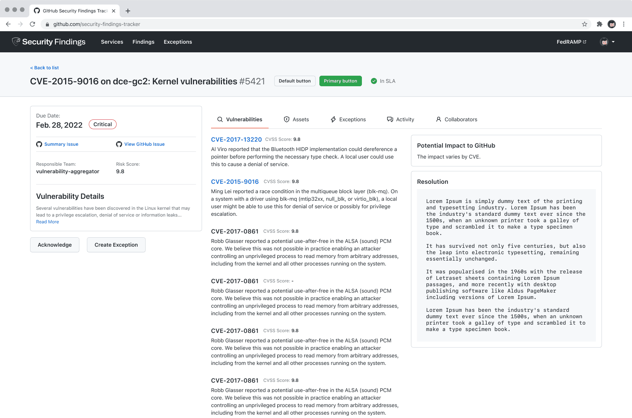Click the browser address bar
The height and width of the screenshot is (418, 632).
pos(316,24)
